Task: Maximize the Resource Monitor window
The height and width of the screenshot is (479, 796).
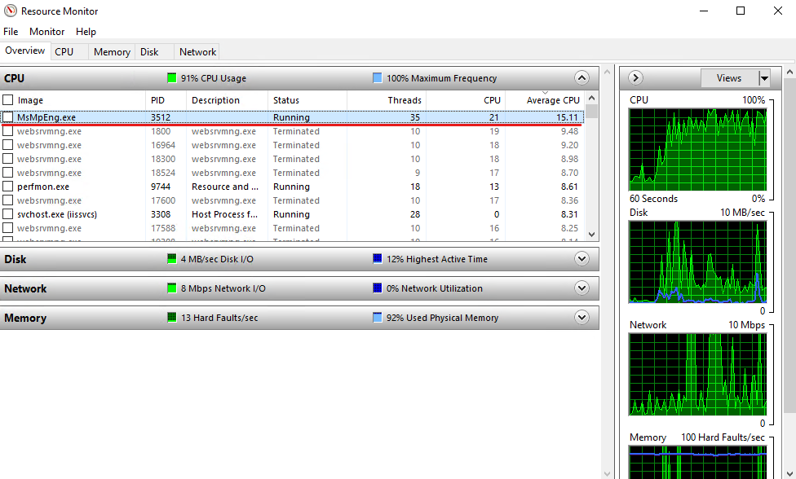Action: [x=741, y=11]
